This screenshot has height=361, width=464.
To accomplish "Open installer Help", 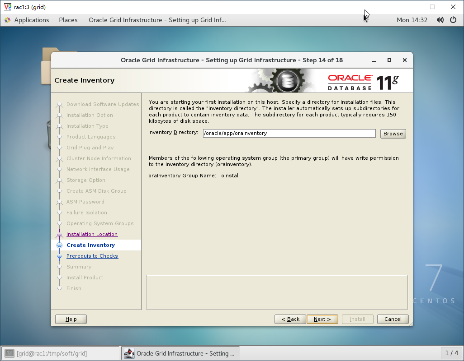I will tap(71, 319).
